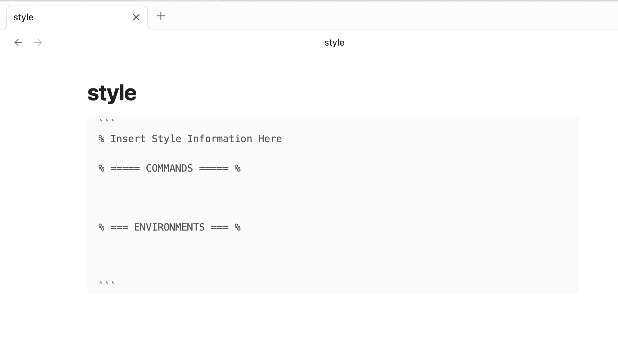Image resolution: width=618 pixels, height=339 pixels.
Task: Select the style tab
Action: 77,18
